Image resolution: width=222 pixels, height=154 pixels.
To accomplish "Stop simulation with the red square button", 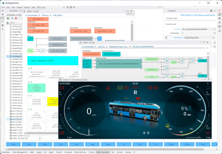I will click(x=16, y=18).
